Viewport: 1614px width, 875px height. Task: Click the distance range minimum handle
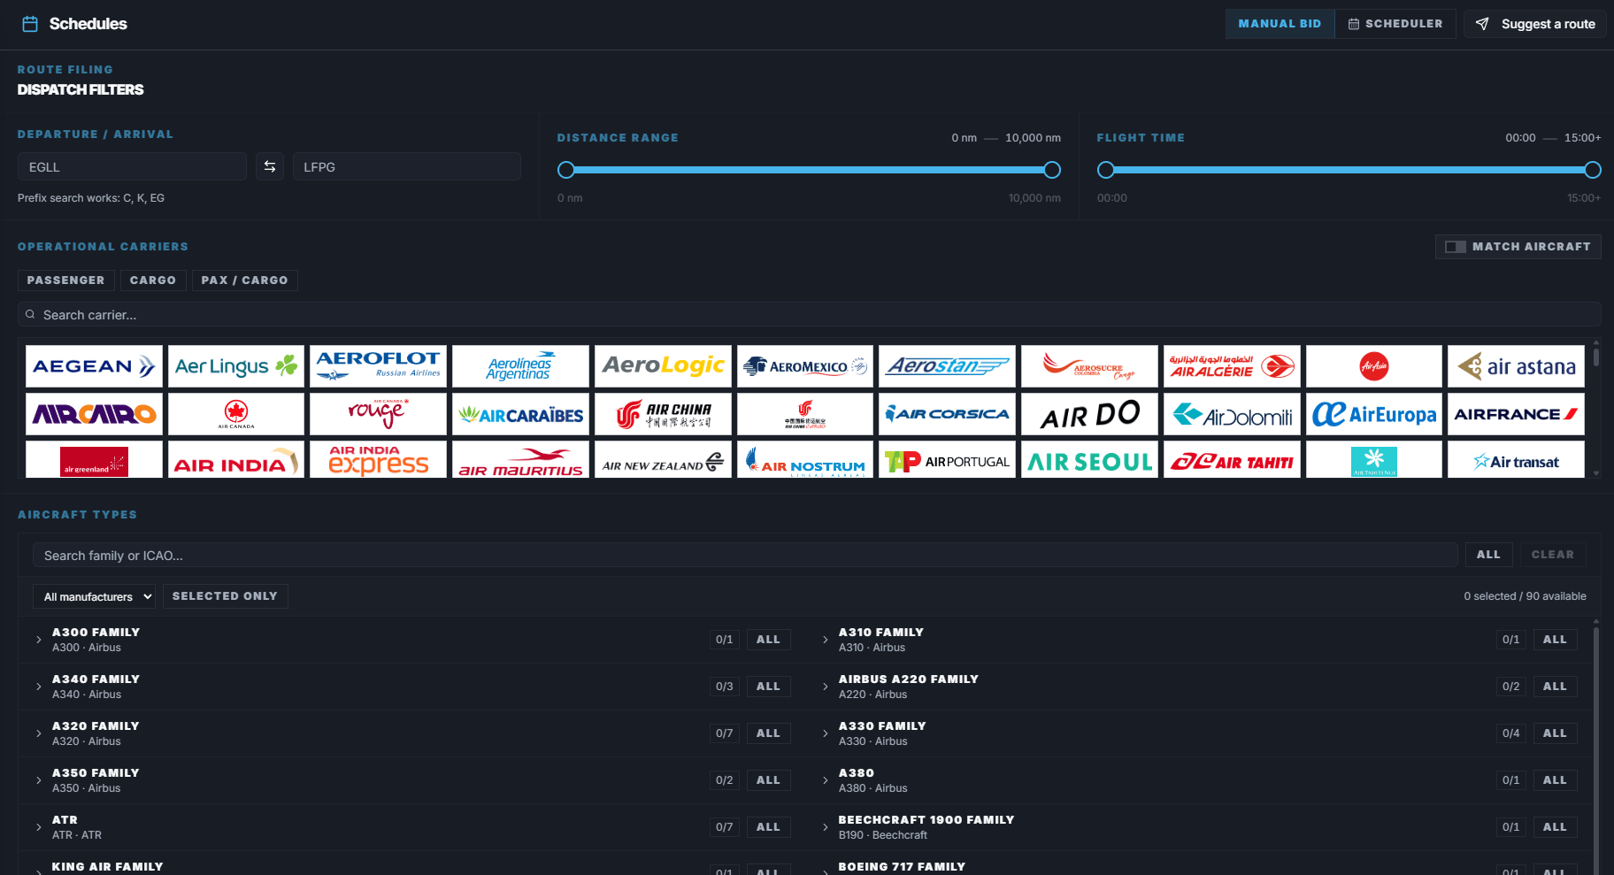566,170
